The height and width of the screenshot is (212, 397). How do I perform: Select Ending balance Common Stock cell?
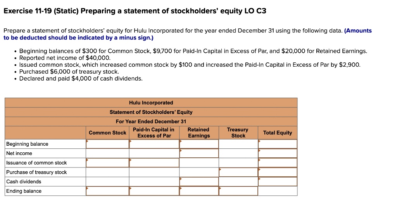pyautogui.click(x=107, y=191)
